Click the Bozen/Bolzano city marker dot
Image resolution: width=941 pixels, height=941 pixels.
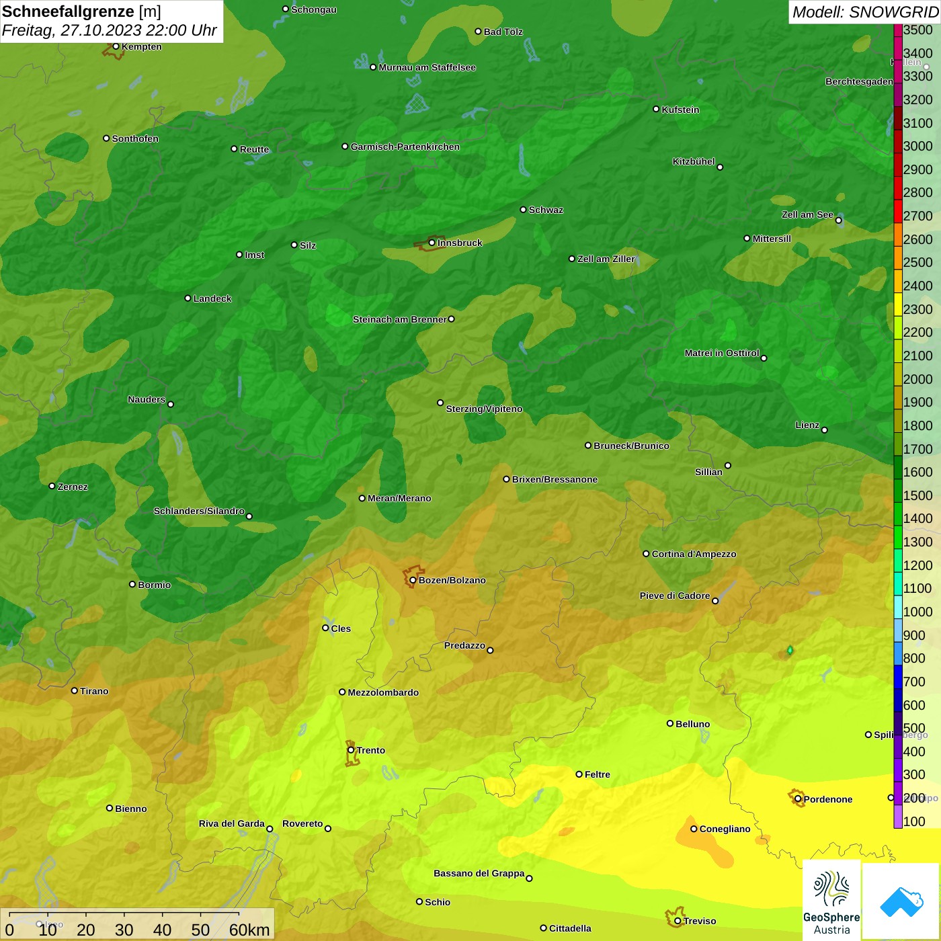pyautogui.click(x=413, y=580)
